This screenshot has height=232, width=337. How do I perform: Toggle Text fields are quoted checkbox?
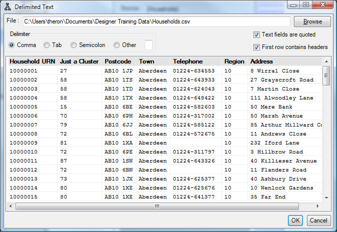pyautogui.click(x=256, y=34)
